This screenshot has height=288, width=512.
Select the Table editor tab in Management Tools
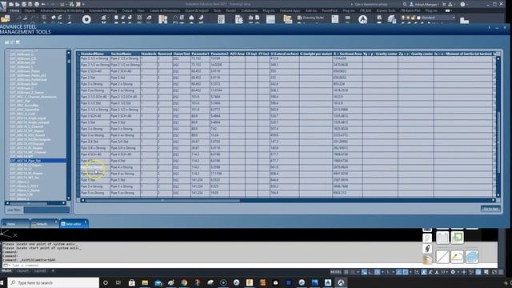pos(74,224)
